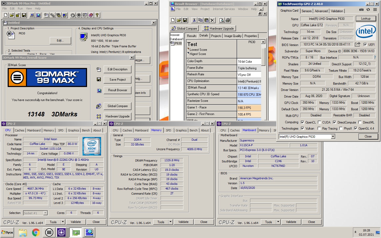This screenshot has height=238, width=381.
Task: Click Edit Description in Overall Score dialog
Action: pos(117,69)
